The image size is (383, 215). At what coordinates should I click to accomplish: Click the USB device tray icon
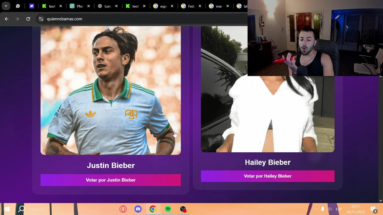(x=323, y=209)
